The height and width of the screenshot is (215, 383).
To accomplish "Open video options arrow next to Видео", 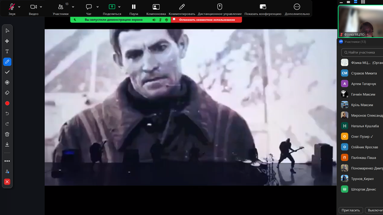I will (41, 7).
